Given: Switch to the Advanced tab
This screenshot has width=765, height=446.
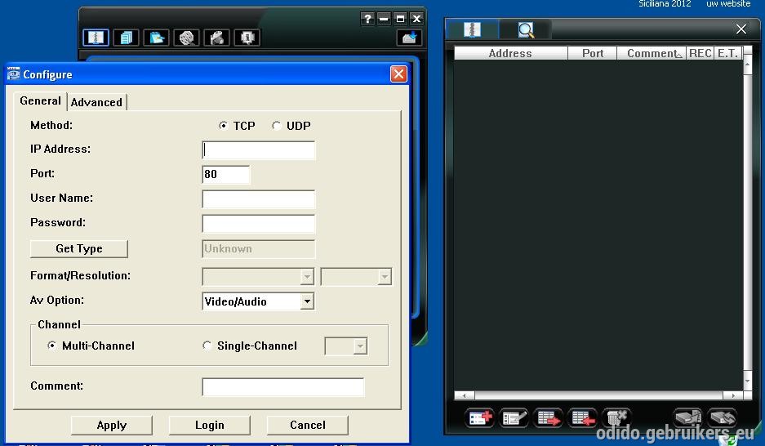Looking at the screenshot, I should point(96,102).
